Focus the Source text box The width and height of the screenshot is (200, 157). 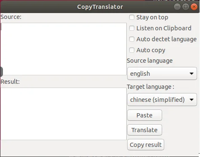(64, 49)
